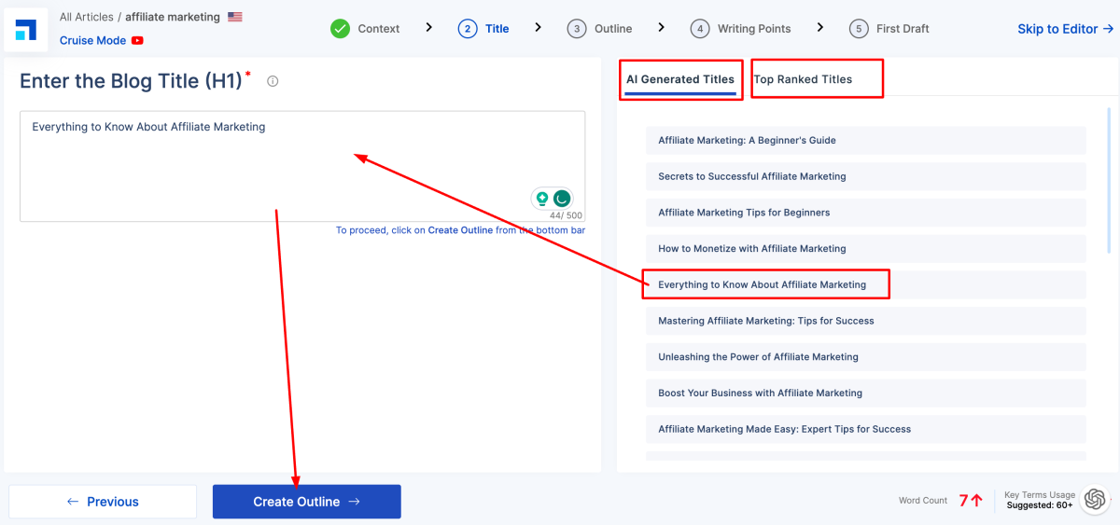
Task: Choose 'Affiliate Marketing: A Beginner's Guide' title
Action: pos(747,141)
